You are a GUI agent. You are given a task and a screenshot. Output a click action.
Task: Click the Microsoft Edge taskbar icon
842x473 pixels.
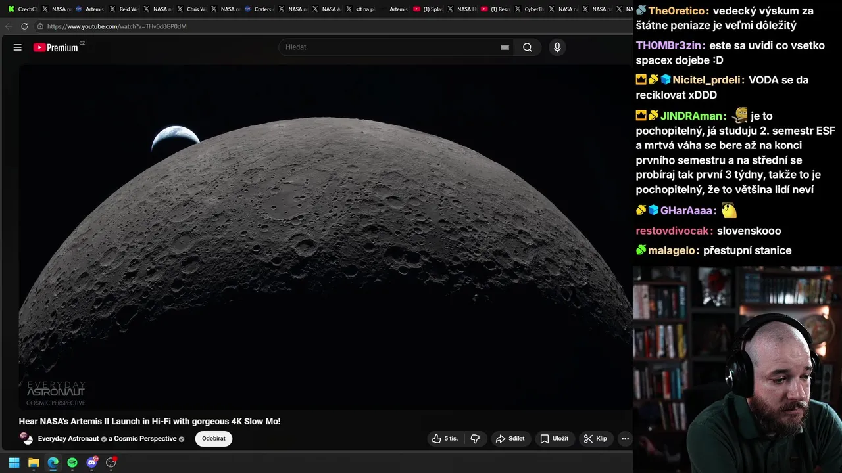coord(53,462)
